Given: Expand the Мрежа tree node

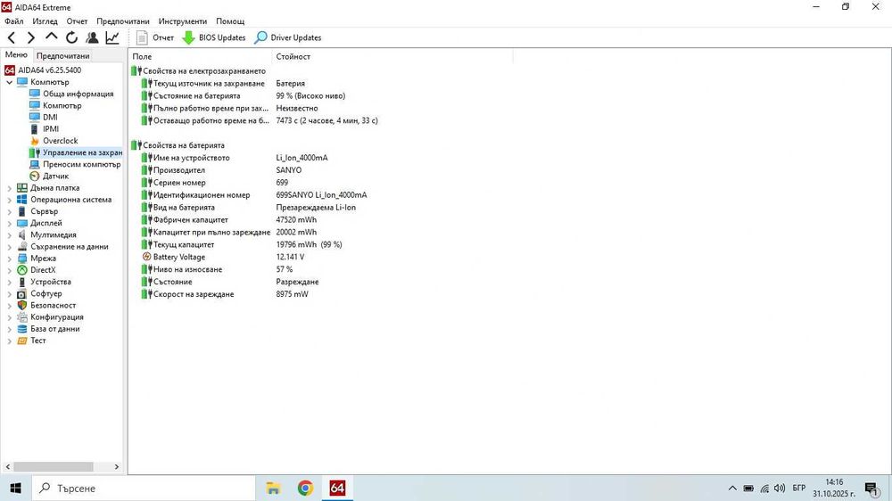Looking at the screenshot, I should [9, 259].
